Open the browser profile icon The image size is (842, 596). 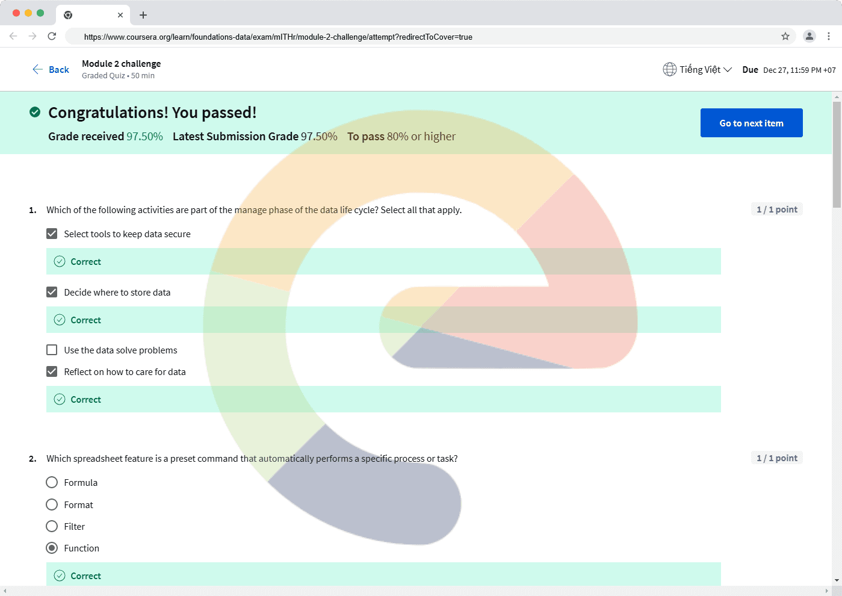click(x=809, y=36)
